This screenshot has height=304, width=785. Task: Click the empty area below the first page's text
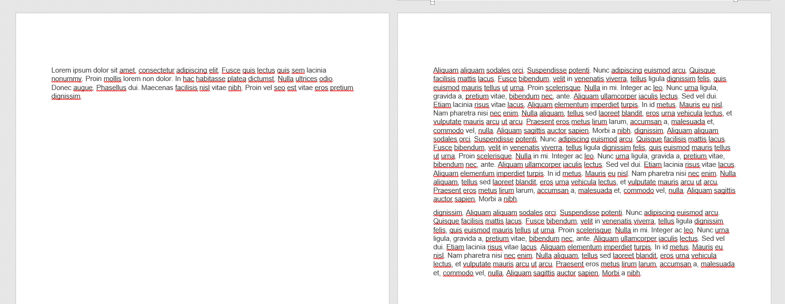[203, 198]
